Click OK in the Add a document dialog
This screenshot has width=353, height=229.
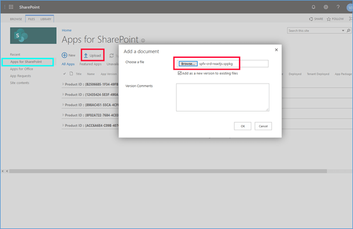243,126
